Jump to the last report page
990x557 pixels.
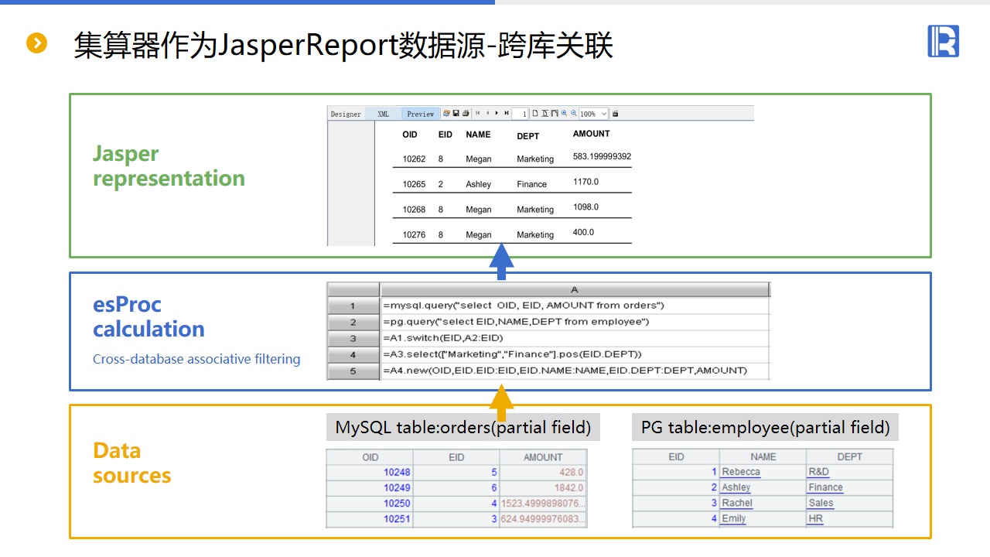pyautogui.click(x=506, y=114)
